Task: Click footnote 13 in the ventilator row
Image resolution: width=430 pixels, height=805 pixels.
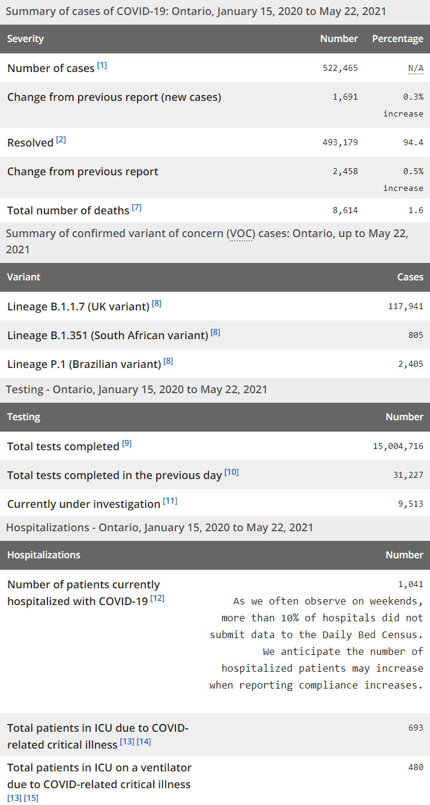Action: coord(14,798)
